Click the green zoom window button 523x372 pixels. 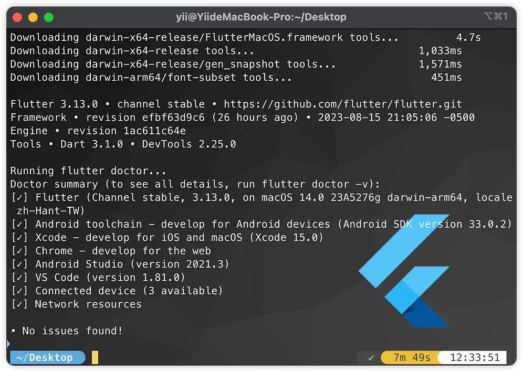click(x=49, y=17)
